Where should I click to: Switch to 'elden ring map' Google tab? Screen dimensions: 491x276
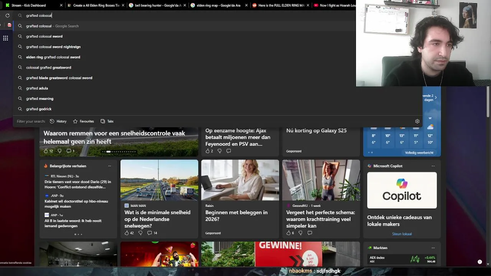[220, 5]
